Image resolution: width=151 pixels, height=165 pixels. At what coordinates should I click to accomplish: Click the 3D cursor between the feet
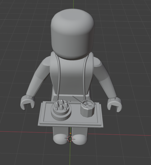click(x=70, y=139)
